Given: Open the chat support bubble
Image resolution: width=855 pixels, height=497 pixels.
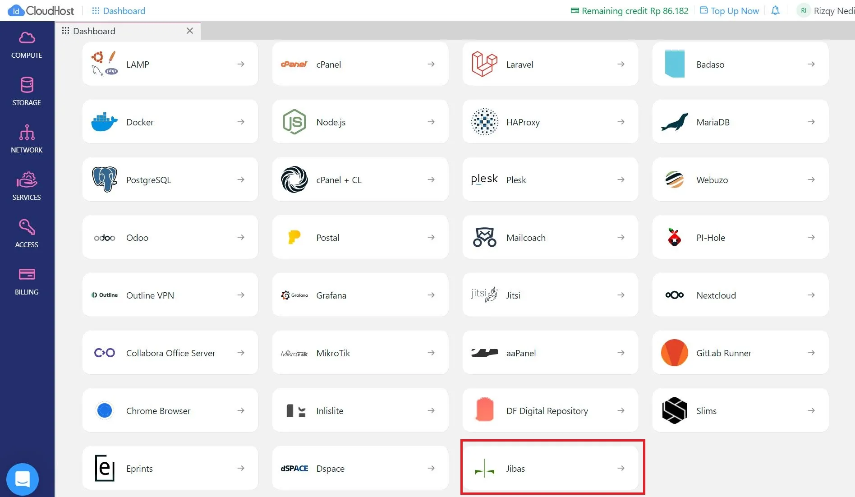Looking at the screenshot, I should click(22, 479).
